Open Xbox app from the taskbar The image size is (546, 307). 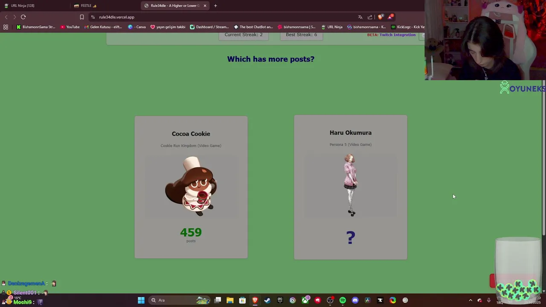(305, 300)
